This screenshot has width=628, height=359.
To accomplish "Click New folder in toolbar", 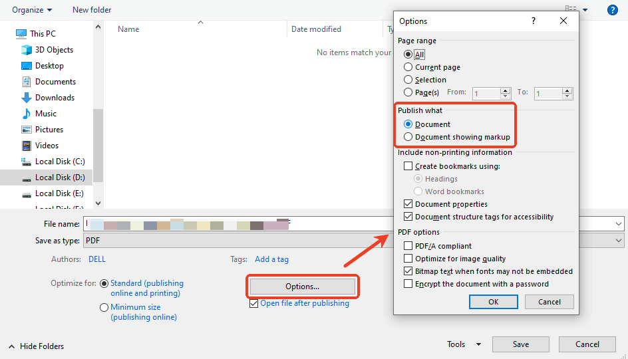I will tap(92, 10).
